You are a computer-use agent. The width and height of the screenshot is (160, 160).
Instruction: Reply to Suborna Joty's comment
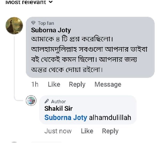tap(77, 85)
